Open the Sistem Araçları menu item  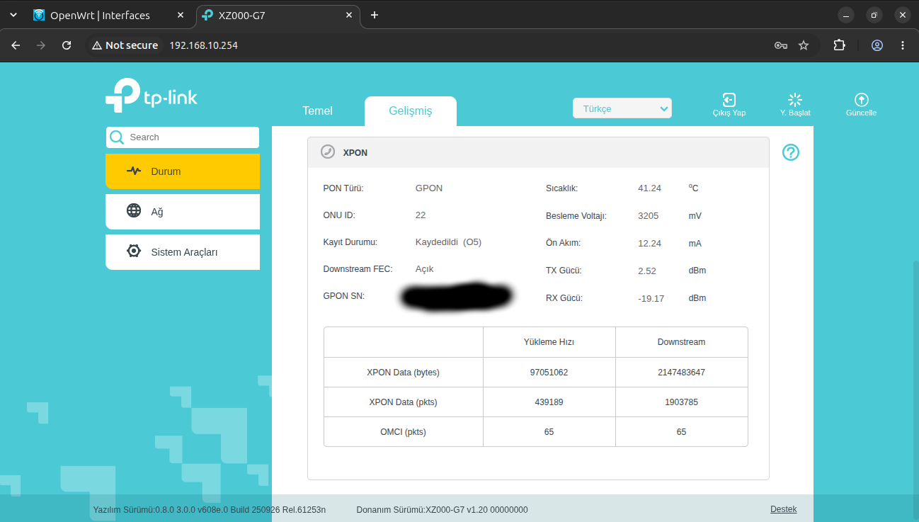[183, 251]
